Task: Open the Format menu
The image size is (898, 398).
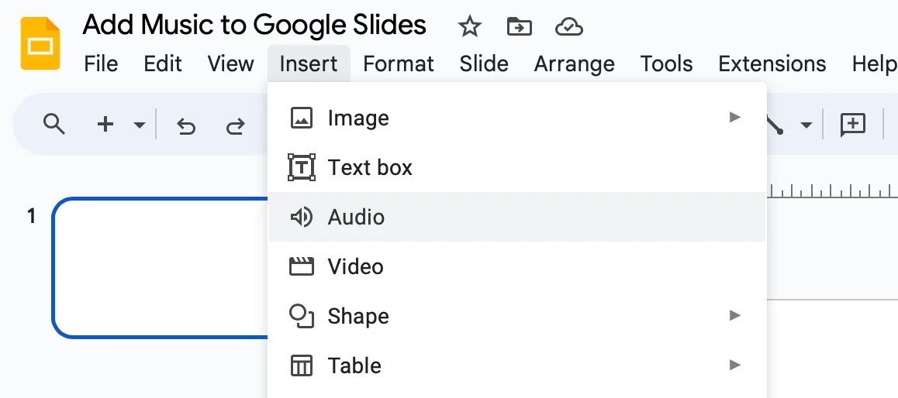Action: pos(399,63)
